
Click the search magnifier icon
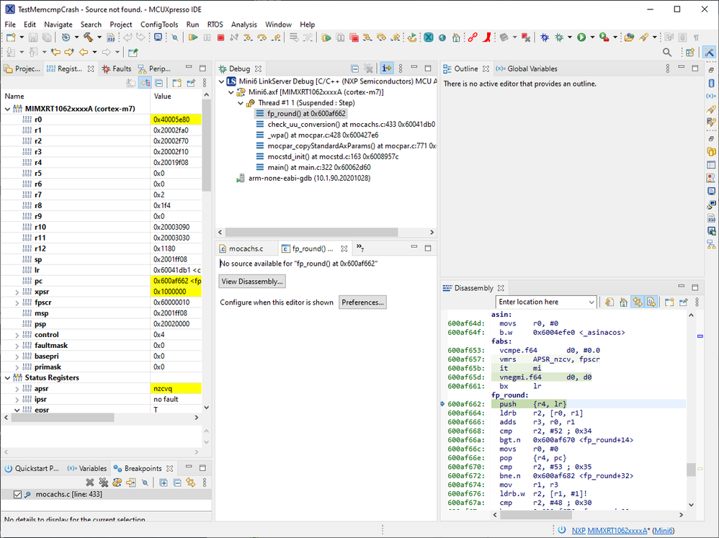667,53
